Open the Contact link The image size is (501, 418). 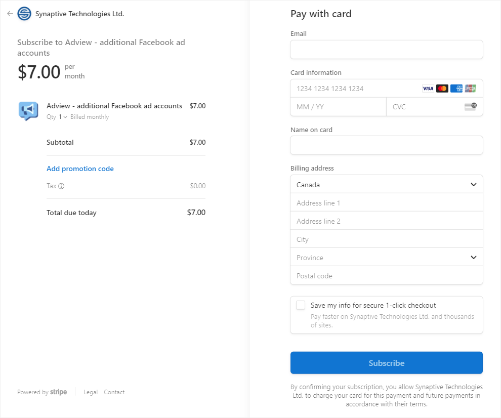[x=114, y=392]
